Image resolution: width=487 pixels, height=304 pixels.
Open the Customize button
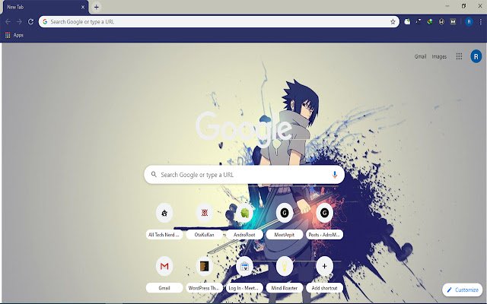point(463,290)
